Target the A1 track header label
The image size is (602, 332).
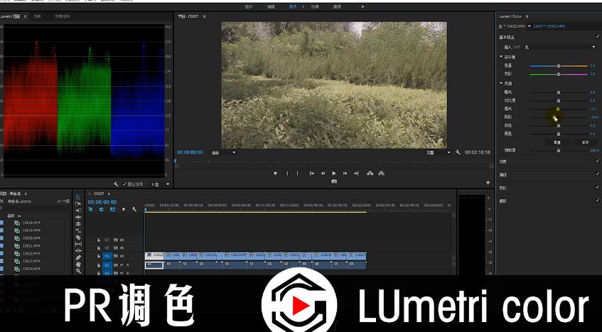coord(107,265)
